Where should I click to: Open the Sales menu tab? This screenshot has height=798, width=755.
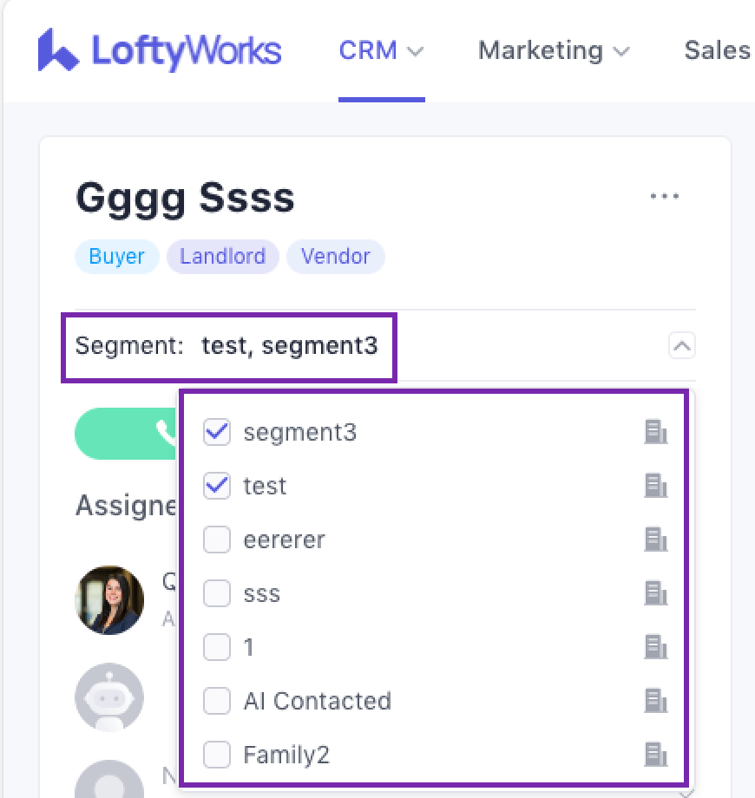point(717,50)
